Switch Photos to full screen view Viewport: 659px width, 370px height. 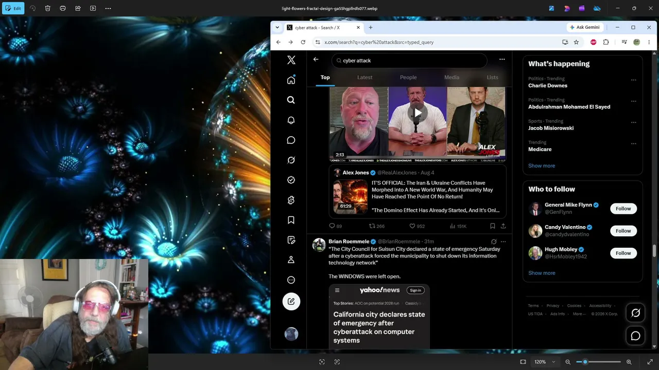coord(650,362)
